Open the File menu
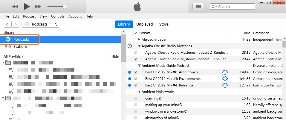This screenshot has width=286, height=120. click(6, 16)
